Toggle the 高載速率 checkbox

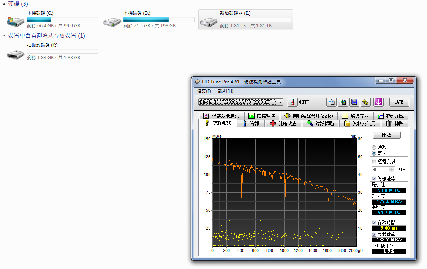374,234
